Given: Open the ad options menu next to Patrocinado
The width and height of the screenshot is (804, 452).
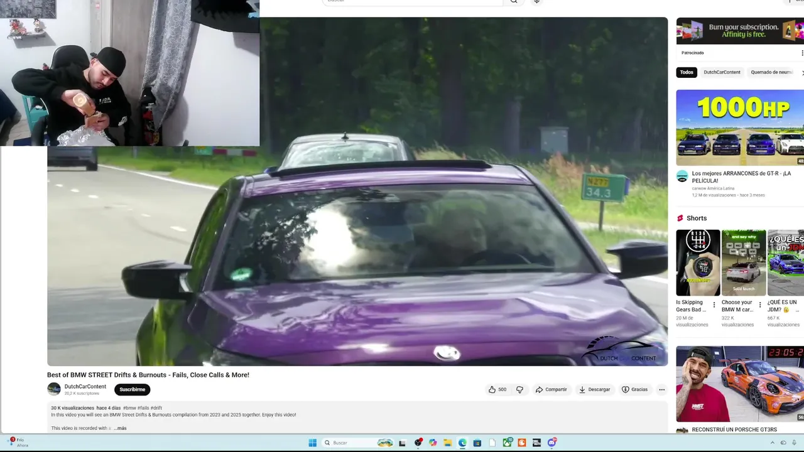Looking at the screenshot, I should (801, 53).
